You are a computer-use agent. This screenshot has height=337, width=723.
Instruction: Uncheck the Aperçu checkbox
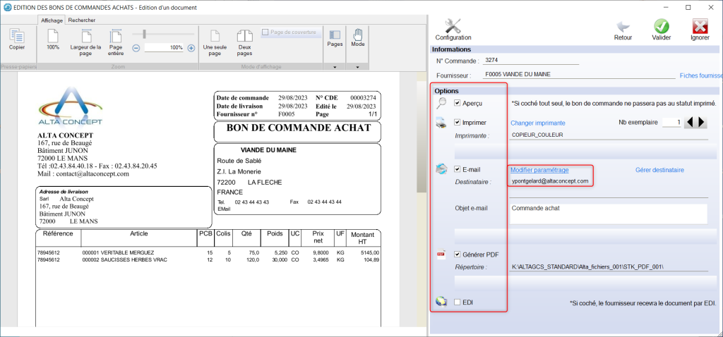pos(458,103)
